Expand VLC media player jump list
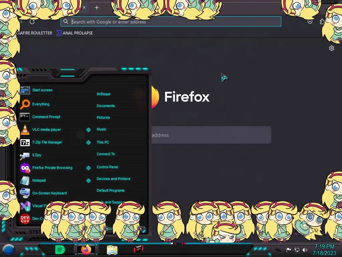The image size is (342, 257). pyautogui.click(x=88, y=130)
